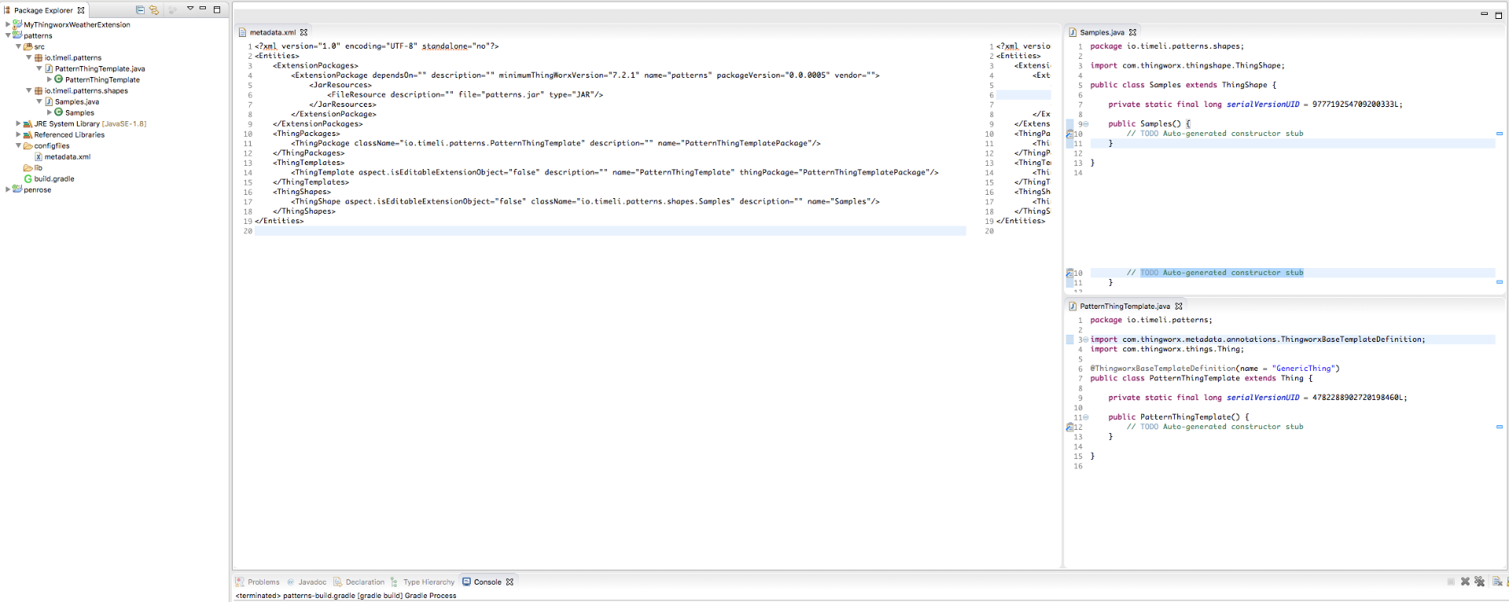Collapse io.timeli.patterns package

tap(29, 57)
